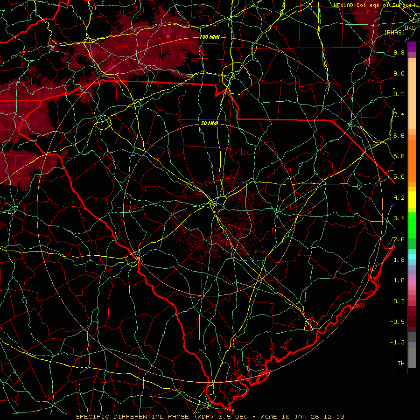420x420 pixels.
Task: Click the "100 NMI" range ring label
Action: pyautogui.click(x=210, y=37)
